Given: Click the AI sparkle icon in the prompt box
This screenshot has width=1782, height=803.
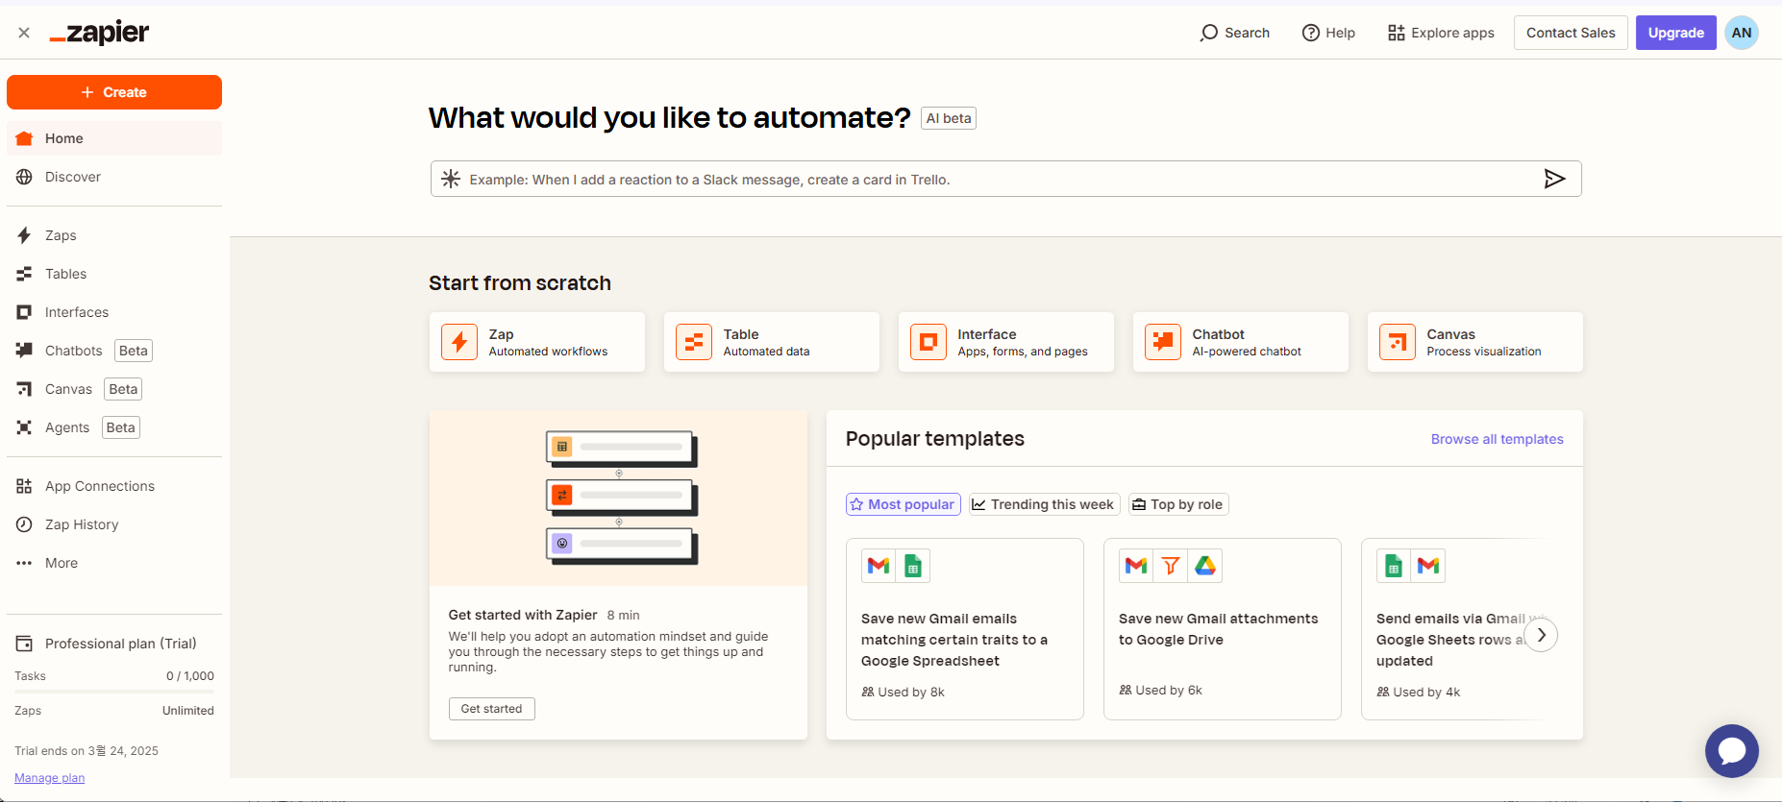Looking at the screenshot, I should click(x=451, y=179).
